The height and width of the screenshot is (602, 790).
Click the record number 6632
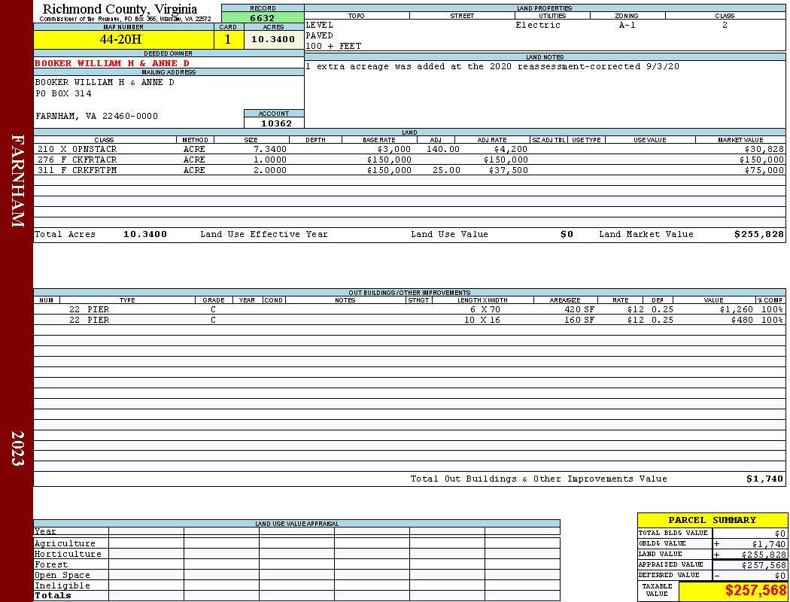click(263, 17)
